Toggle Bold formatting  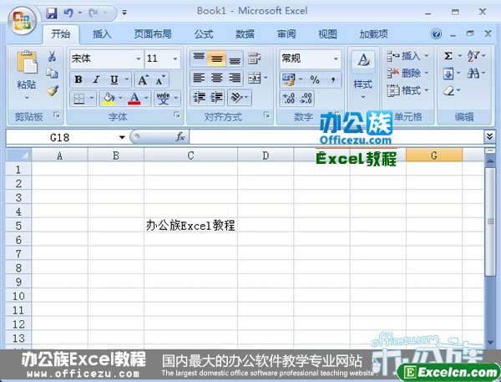pyautogui.click(x=78, y=80)
